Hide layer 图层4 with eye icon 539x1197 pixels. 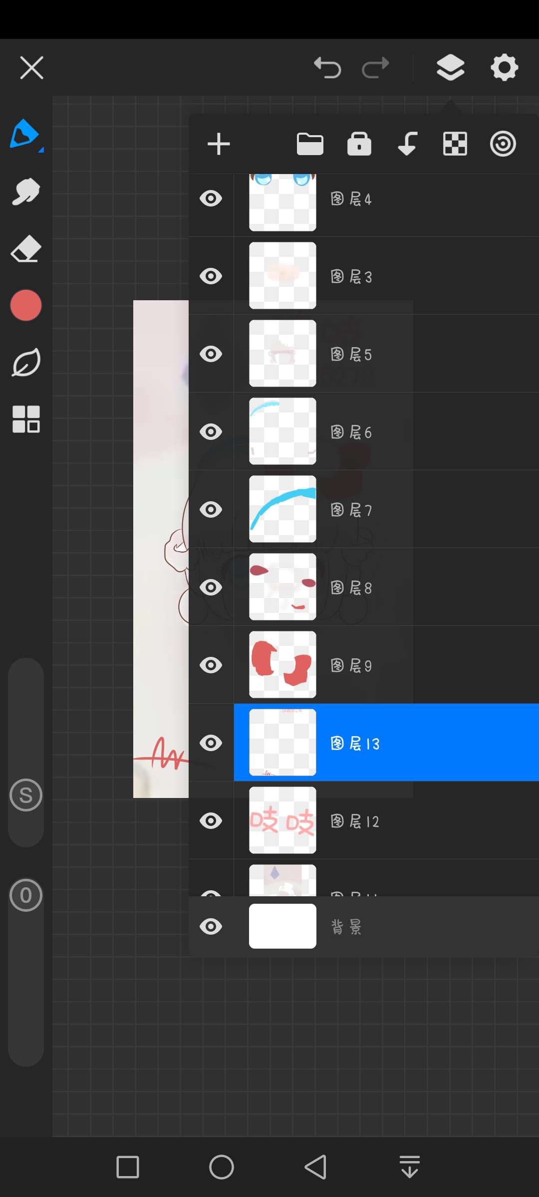211,199
